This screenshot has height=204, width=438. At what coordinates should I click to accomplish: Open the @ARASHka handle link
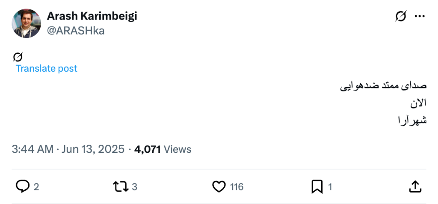coord(76,31)
